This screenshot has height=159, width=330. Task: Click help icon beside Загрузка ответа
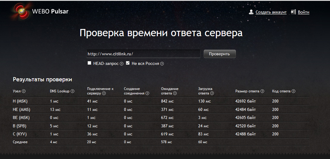tap(212, 93)
